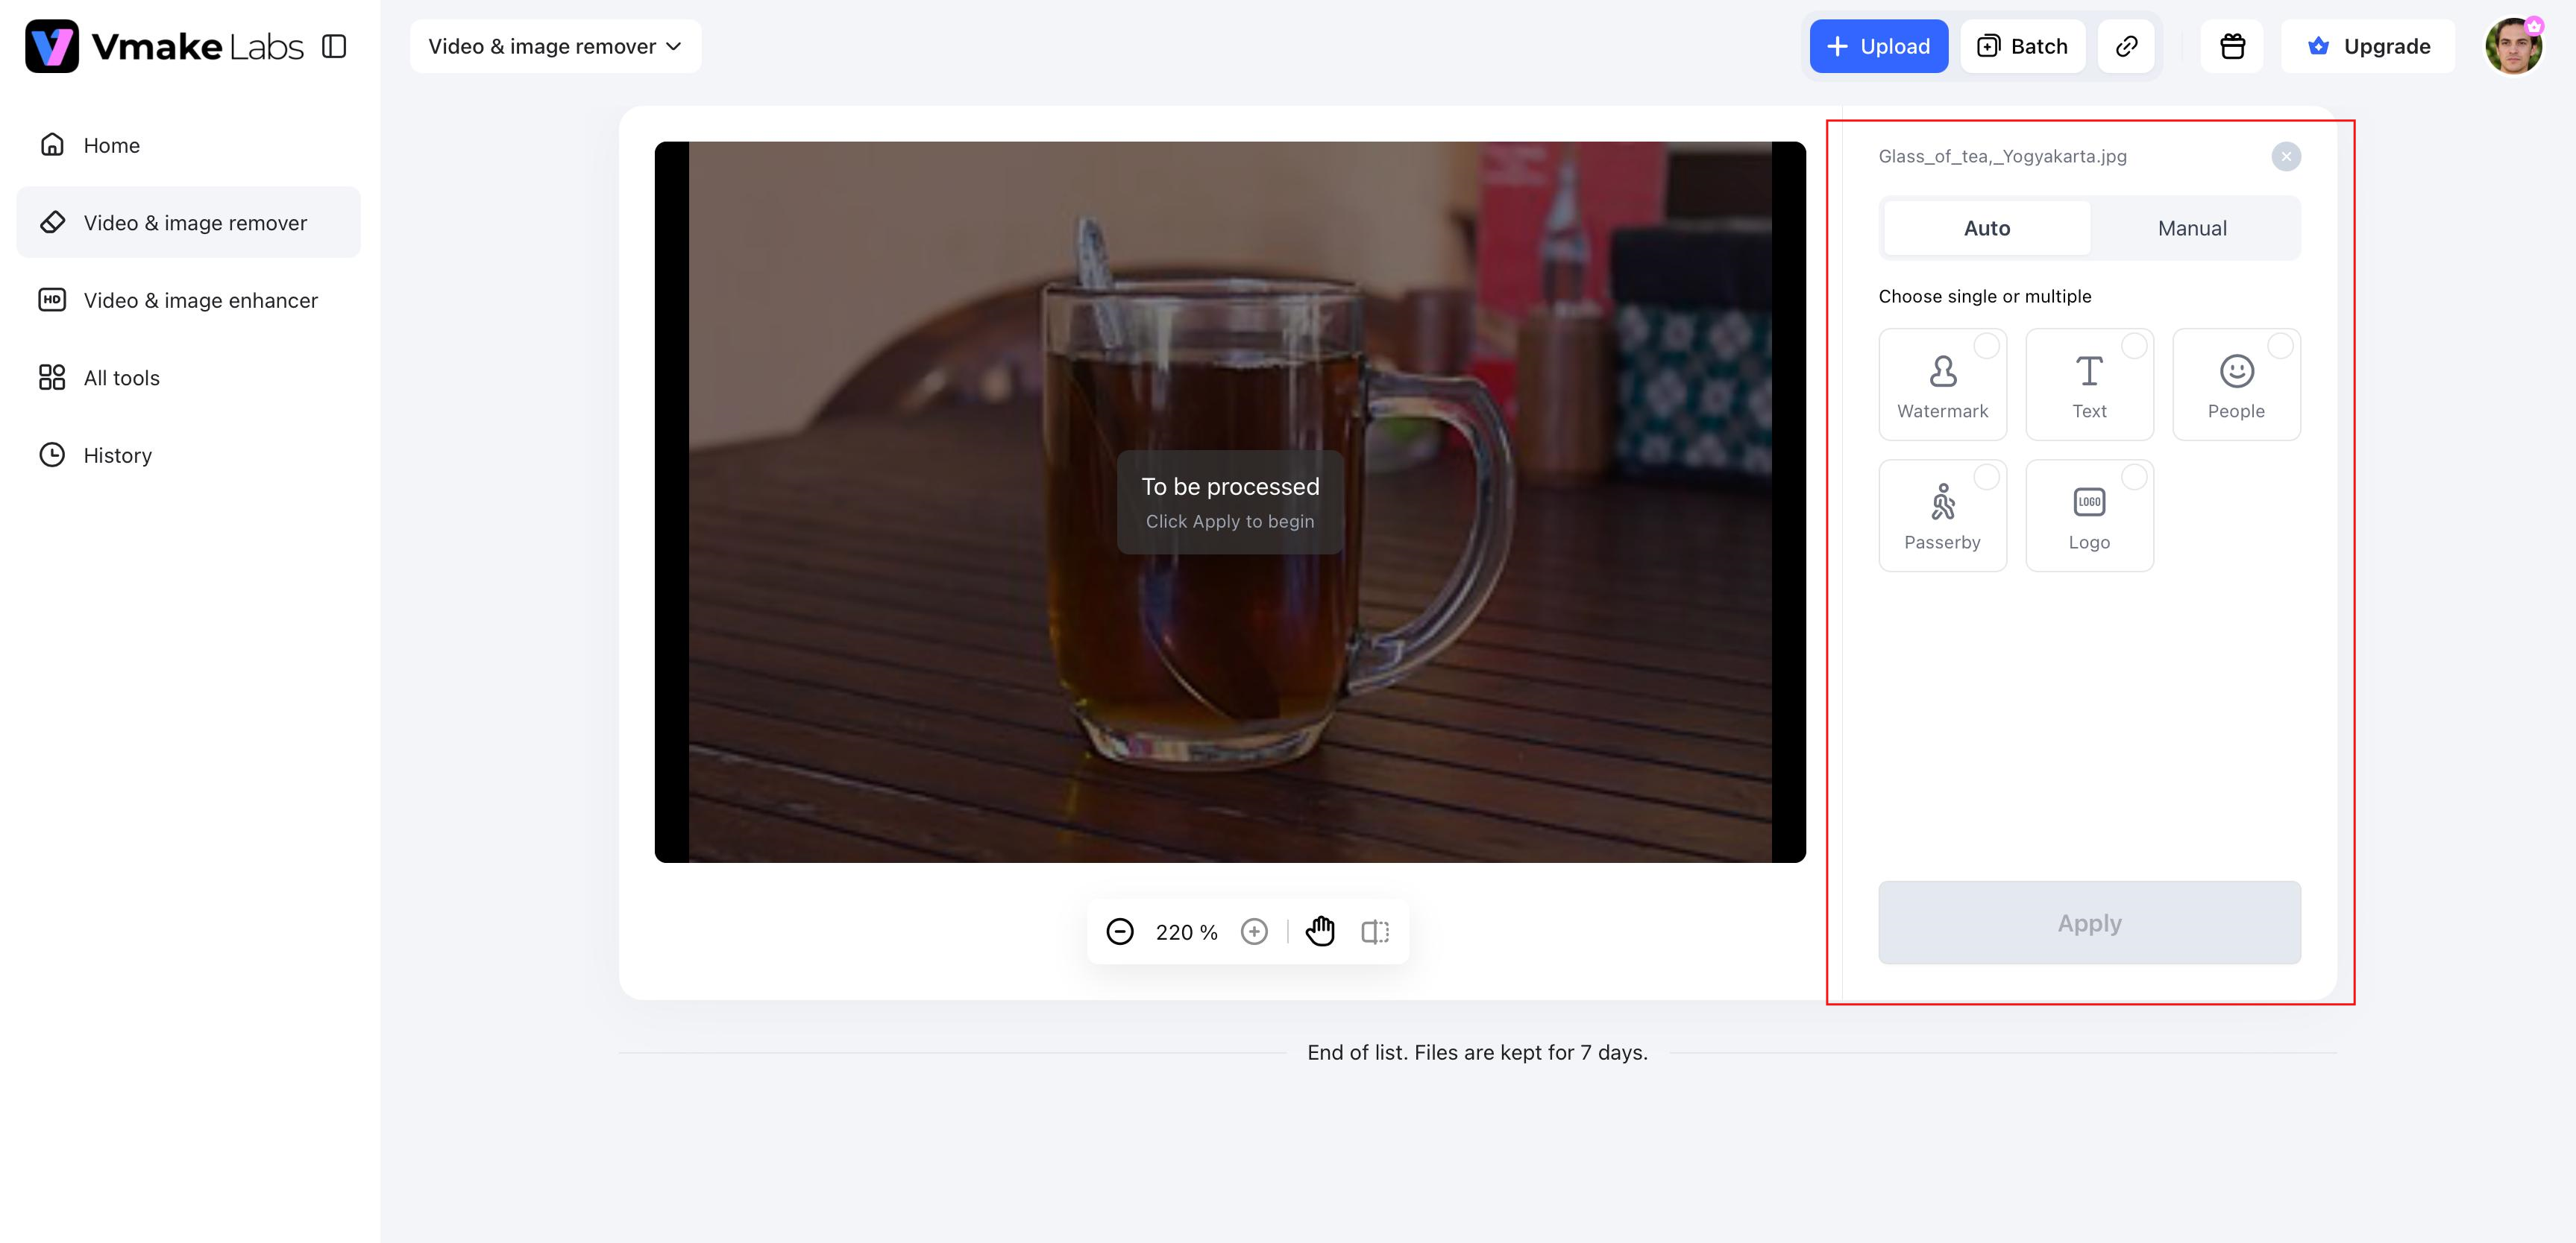Click 'Choose single or multiple' label
The image size is (2576, 1243).
[1984, 296]
